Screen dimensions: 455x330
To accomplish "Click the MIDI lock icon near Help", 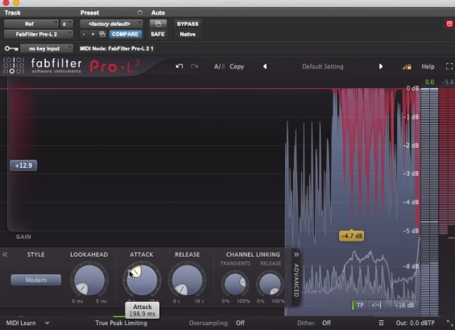I will tap(407, 67).
